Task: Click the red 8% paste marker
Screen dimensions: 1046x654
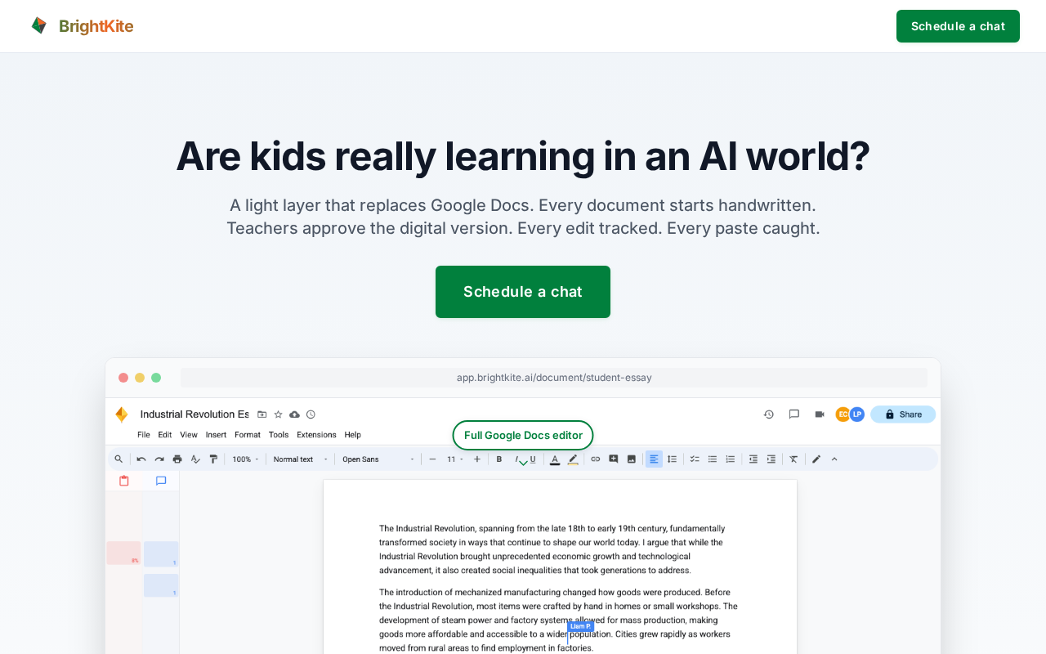Action: point(123,553)
